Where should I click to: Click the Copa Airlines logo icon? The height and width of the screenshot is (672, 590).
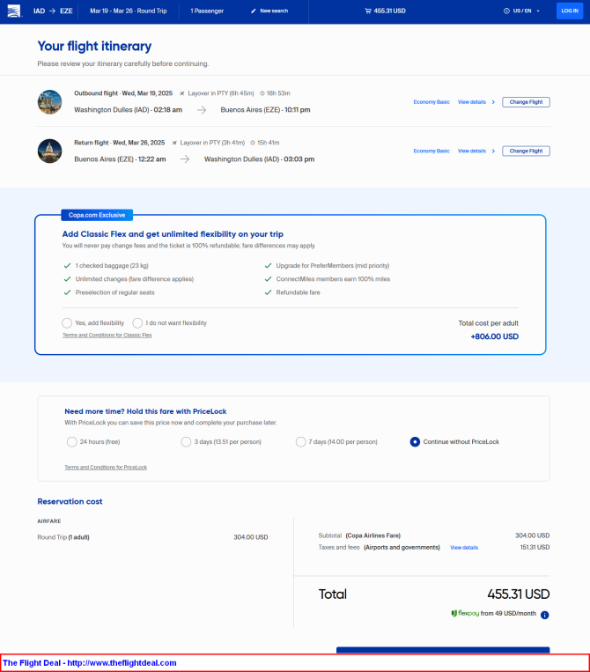[x=14, y=11]
